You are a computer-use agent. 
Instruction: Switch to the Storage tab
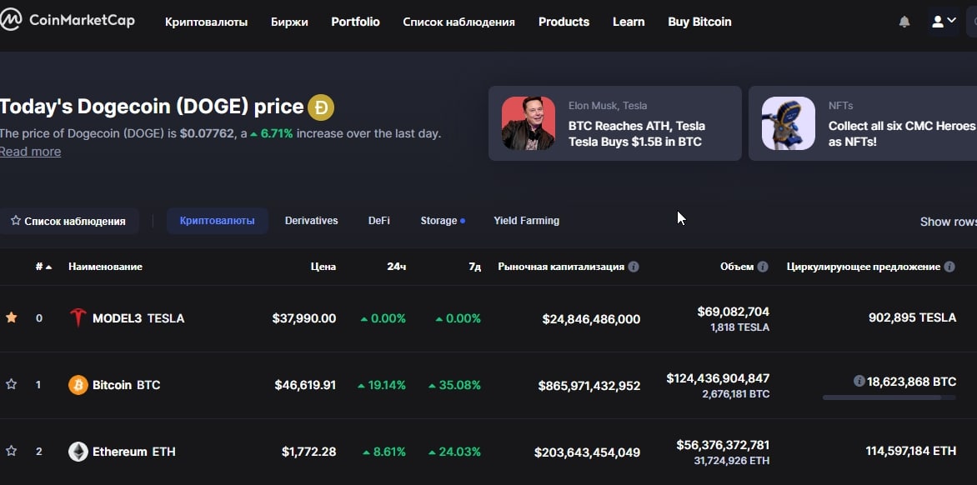(x=443, y=220)
